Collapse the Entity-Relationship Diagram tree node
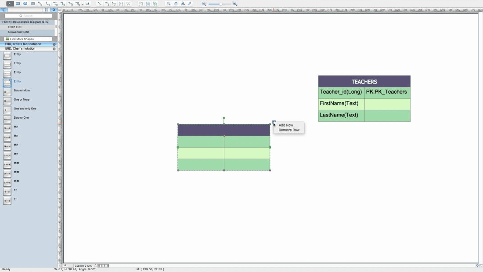 [x=3, y=22]
